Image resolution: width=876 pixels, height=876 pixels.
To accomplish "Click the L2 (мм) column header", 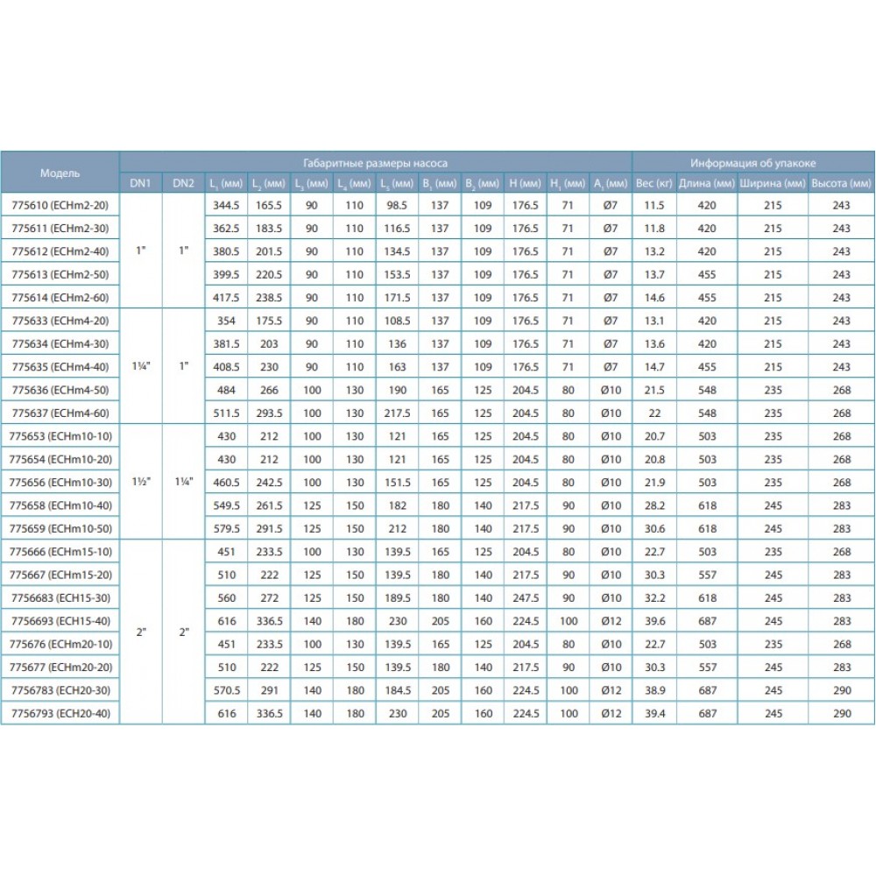I will [x=269, y=183].
